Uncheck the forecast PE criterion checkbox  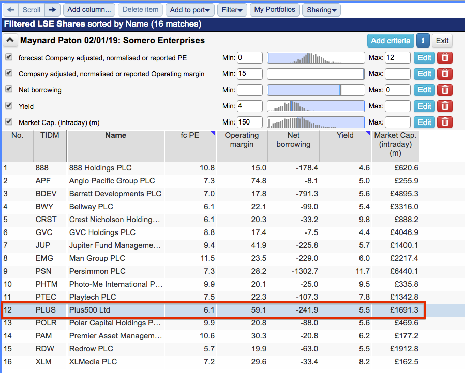pyautogui.click(x=9, y=57)
